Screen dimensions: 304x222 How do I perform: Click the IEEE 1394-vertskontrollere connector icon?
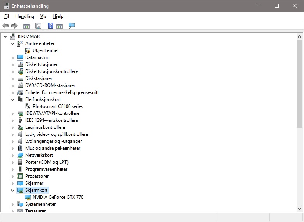20,120
